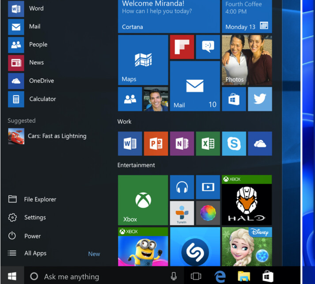Click the microphone icon in search box
315x284 pixels.
pyautogui.click(x=174, y=276)
